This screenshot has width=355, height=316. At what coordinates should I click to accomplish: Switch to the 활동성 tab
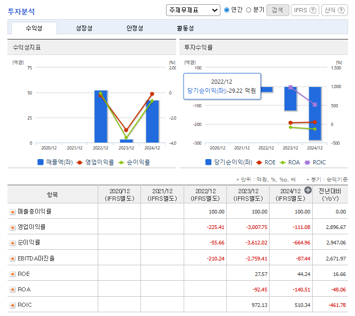point(185,28)
